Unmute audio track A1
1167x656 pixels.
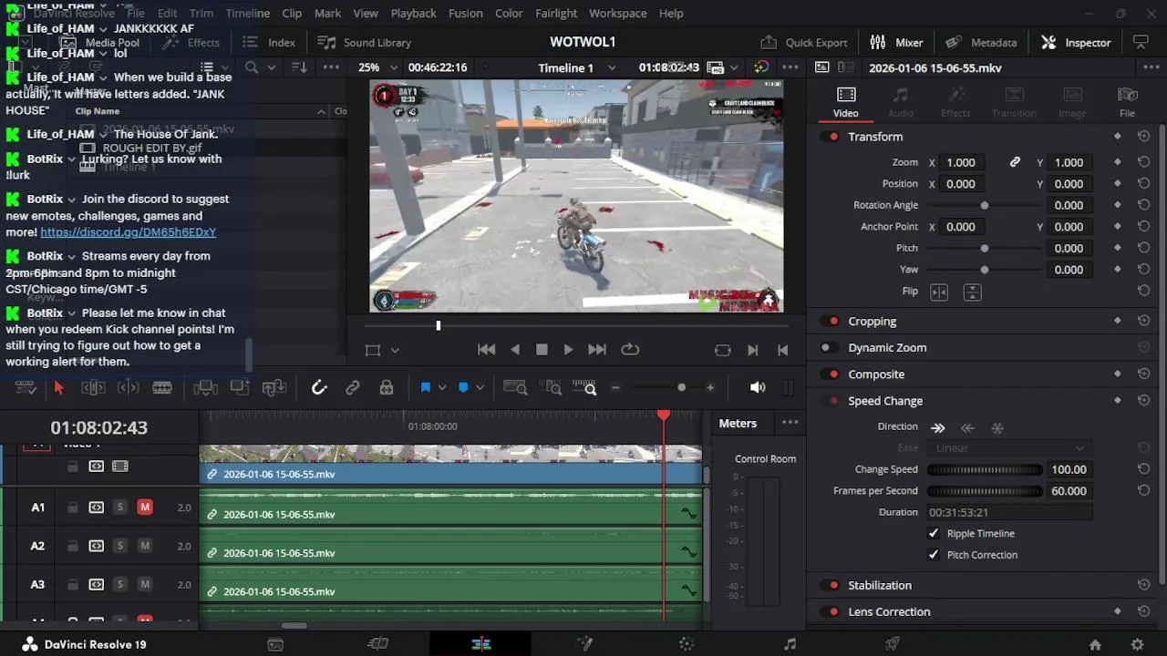145,507
